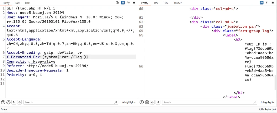The image size is (277, 113).
Task: Click request search magnifier icon
Action: (116, 102)
